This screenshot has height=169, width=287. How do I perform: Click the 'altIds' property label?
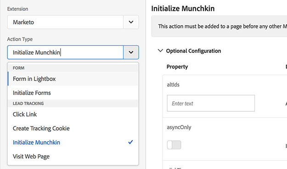(x=173, y=85)
